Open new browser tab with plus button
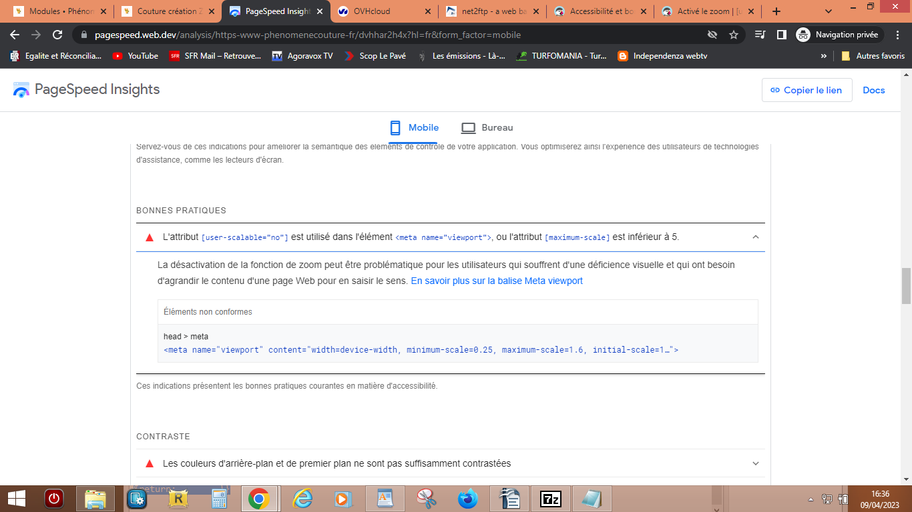 click(x=776, y=11)
